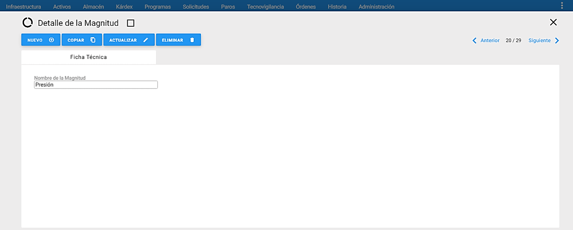Viewport: 573px width, 230px height.
Task: Click the Nombre de la Magnitud label
Action: (60, 78)
